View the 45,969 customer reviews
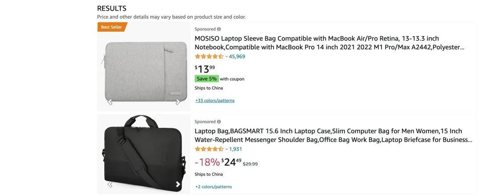 point(237,57)
